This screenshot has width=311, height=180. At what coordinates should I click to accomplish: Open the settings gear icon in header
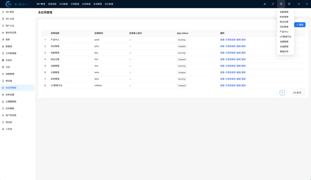point(289,4)
